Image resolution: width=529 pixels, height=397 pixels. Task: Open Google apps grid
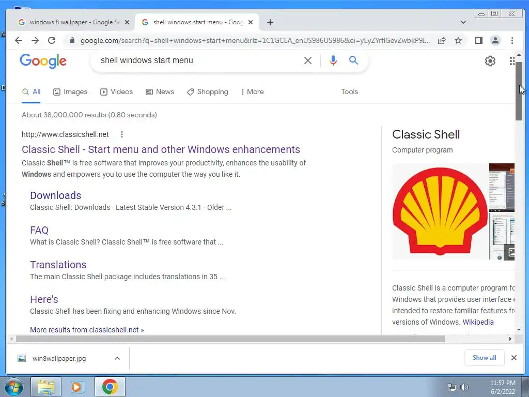512,61
